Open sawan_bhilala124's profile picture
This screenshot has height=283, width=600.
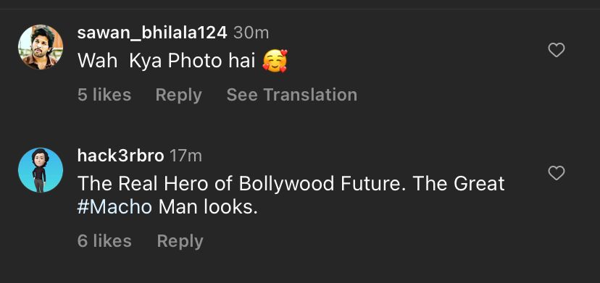click(x=41, y=47)
